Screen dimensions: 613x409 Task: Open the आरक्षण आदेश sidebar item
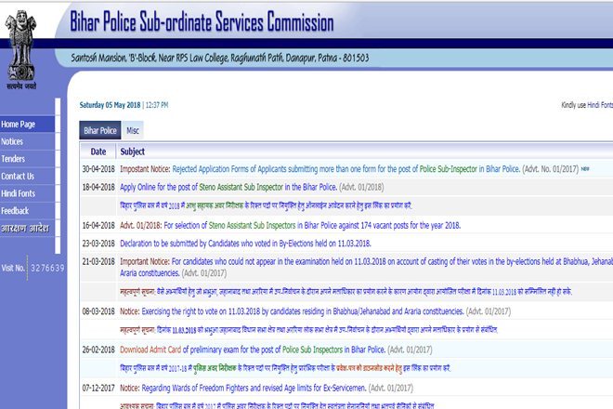tap(27, 228)
